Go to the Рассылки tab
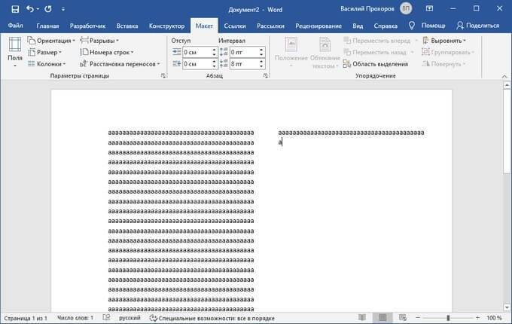 pyautogui.click(x=270, y=26)
